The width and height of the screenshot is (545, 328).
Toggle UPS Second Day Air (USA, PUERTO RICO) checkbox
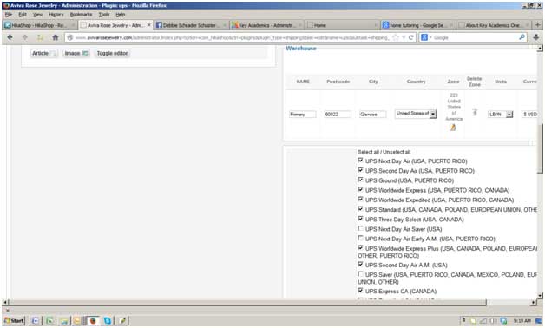point(360,170)
